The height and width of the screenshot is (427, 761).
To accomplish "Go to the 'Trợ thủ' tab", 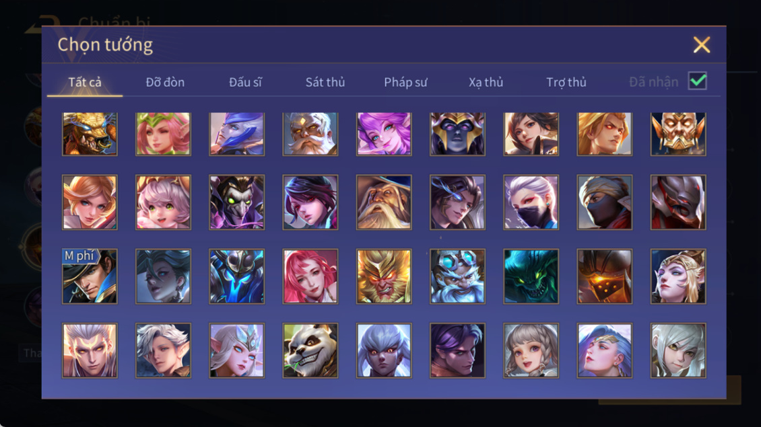I will (x=566, y=82).
